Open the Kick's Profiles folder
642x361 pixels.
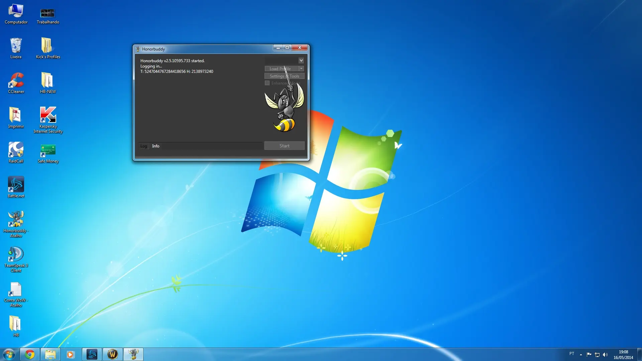point(48,48)
